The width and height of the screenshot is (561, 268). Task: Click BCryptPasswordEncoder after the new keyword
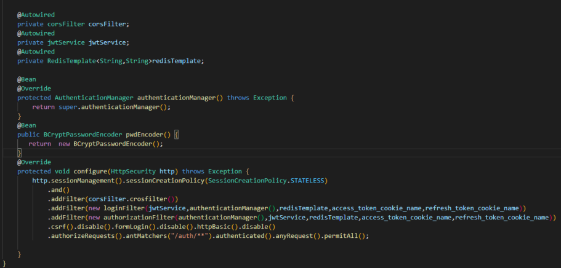point(113,144)
